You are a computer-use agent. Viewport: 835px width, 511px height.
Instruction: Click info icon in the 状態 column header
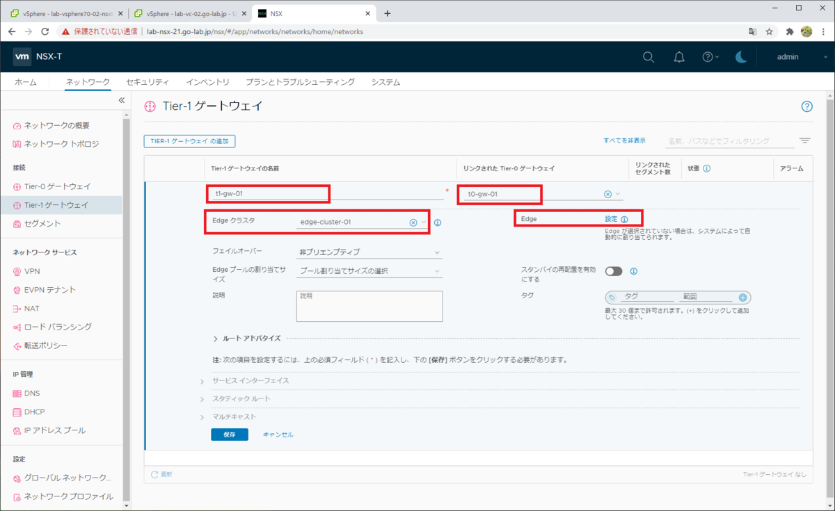coord(706,168)
